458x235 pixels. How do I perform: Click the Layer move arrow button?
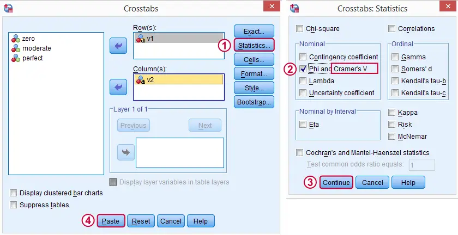(125, 152)
